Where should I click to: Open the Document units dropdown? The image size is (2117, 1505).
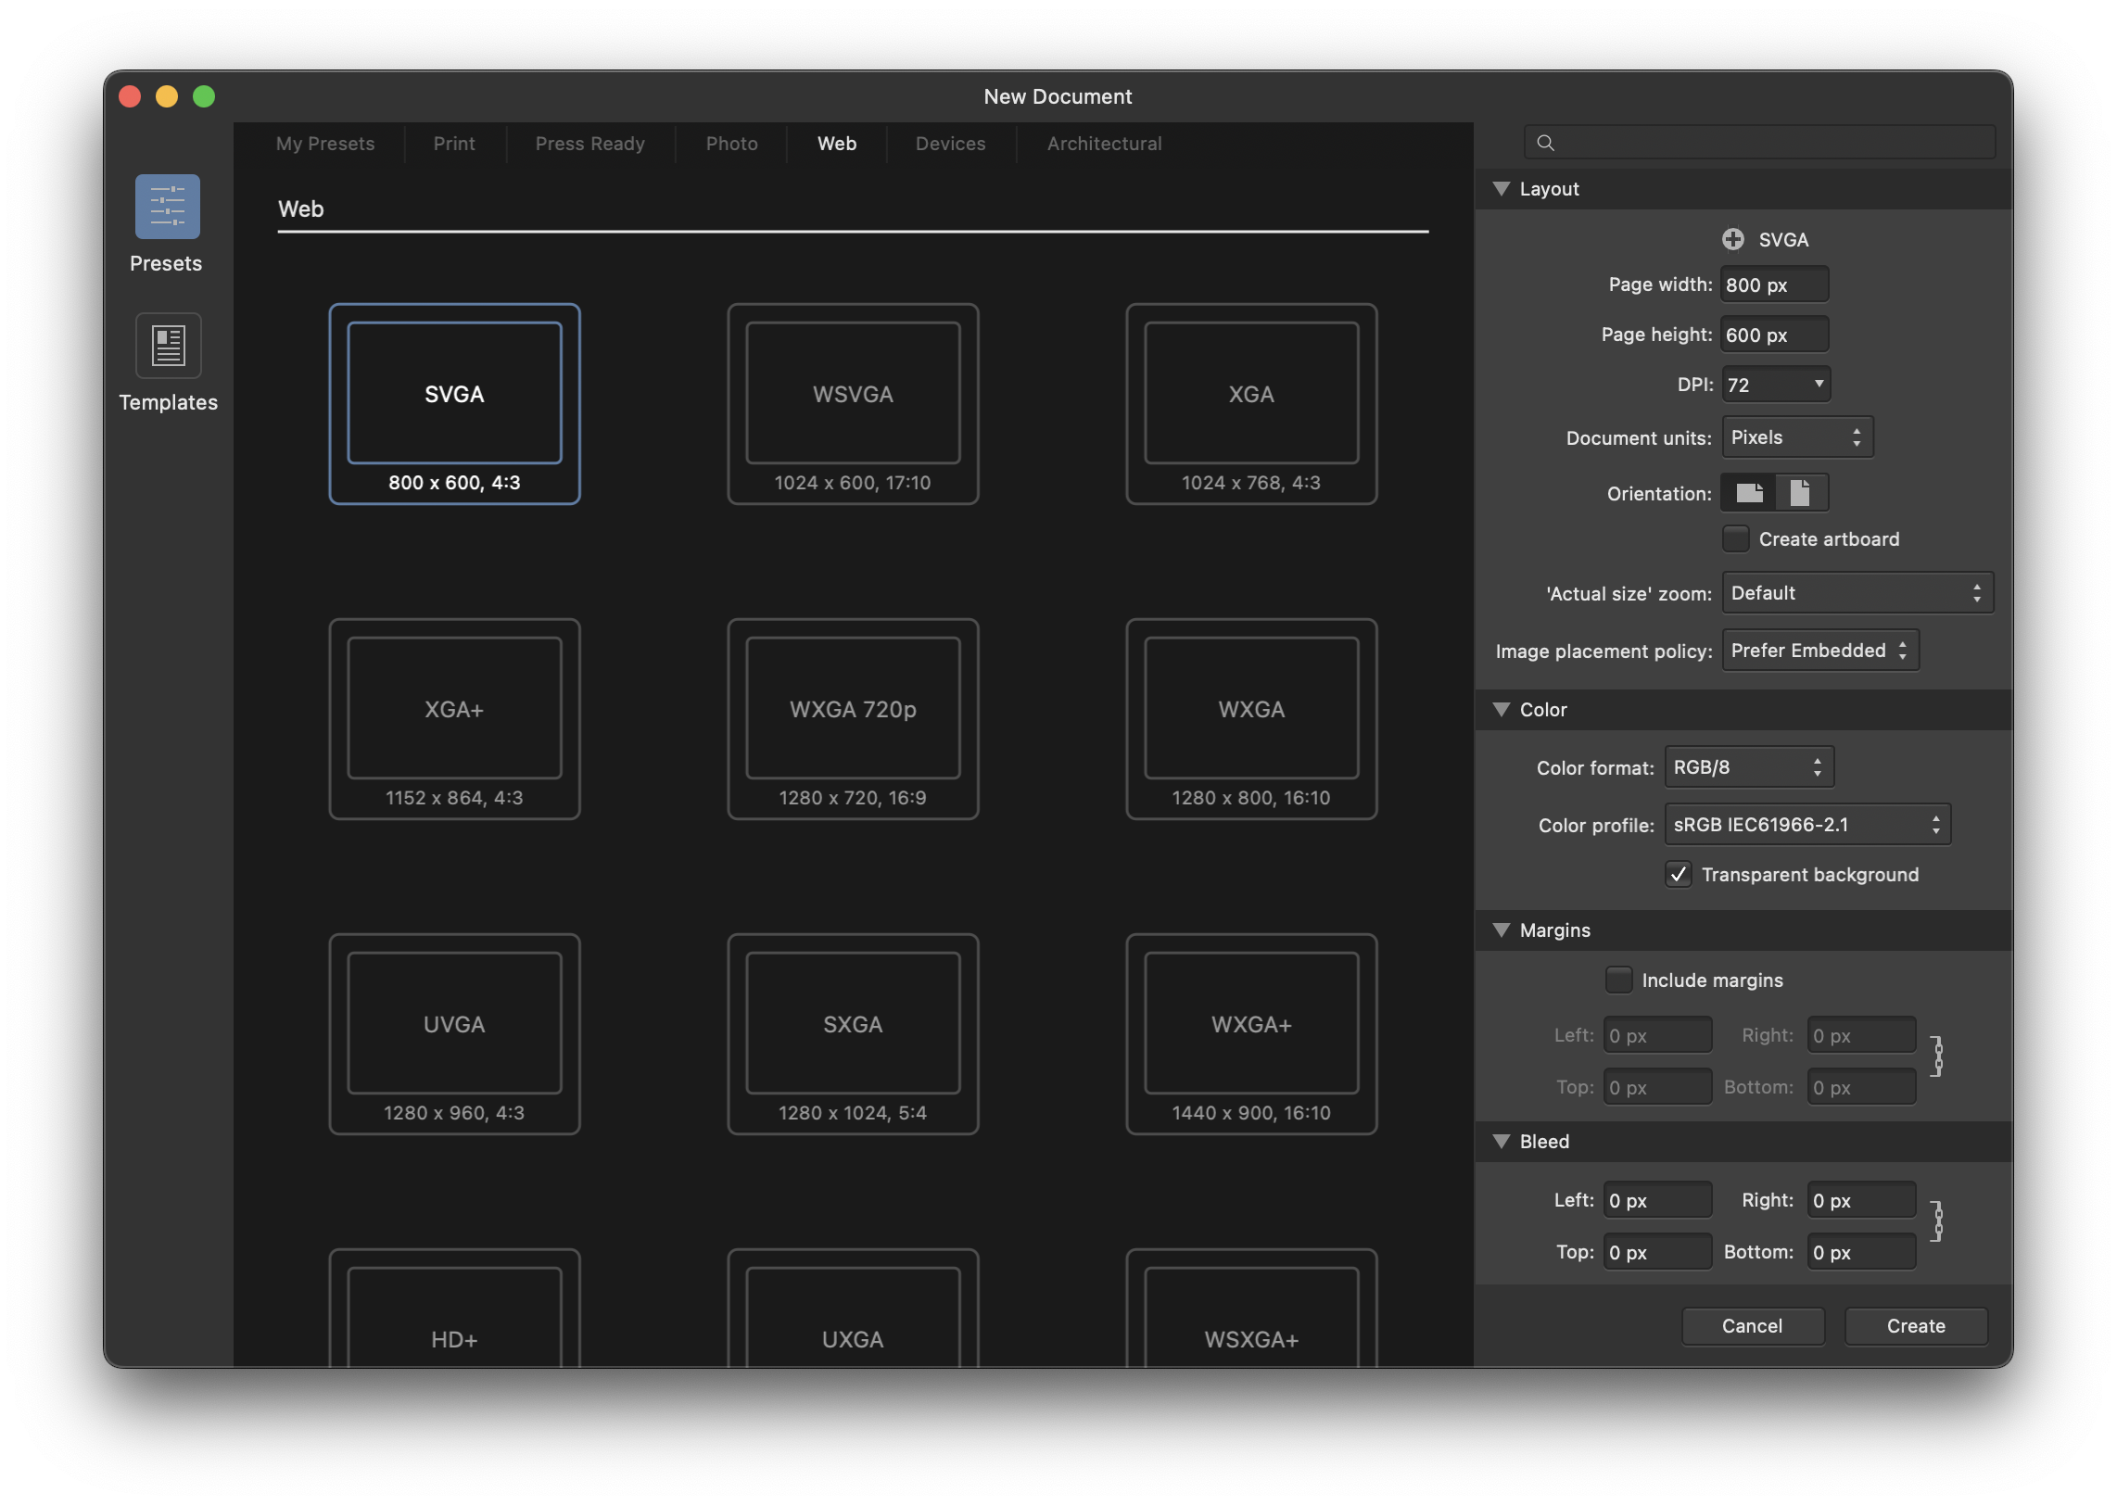pos(1796,437)
